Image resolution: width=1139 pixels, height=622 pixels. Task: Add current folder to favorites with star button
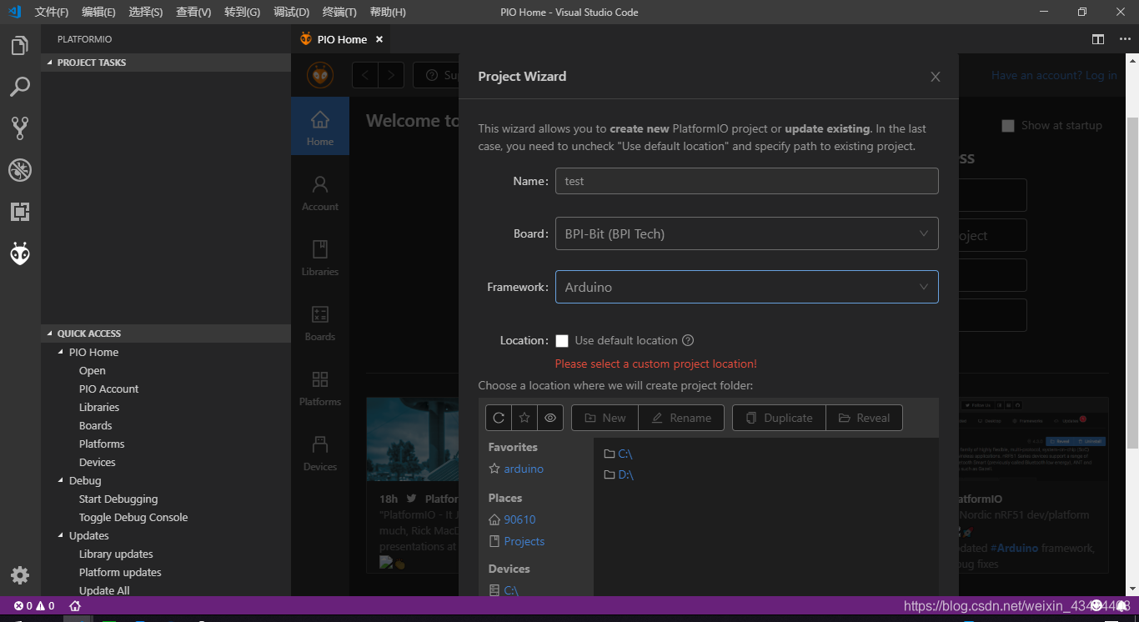pyautogui.click(x=524, y=418)
